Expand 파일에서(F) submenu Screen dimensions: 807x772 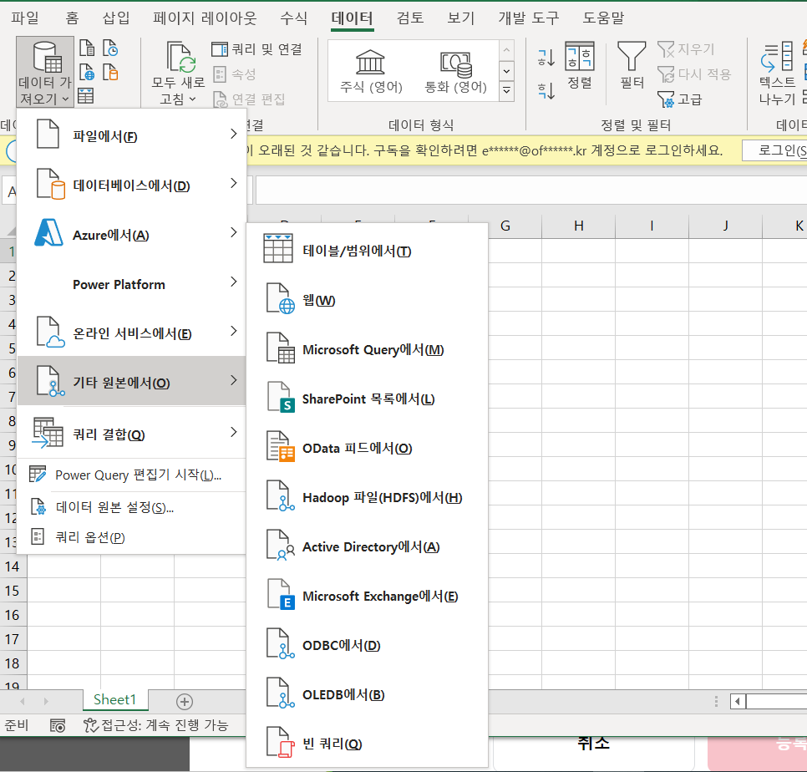point(132,135)
